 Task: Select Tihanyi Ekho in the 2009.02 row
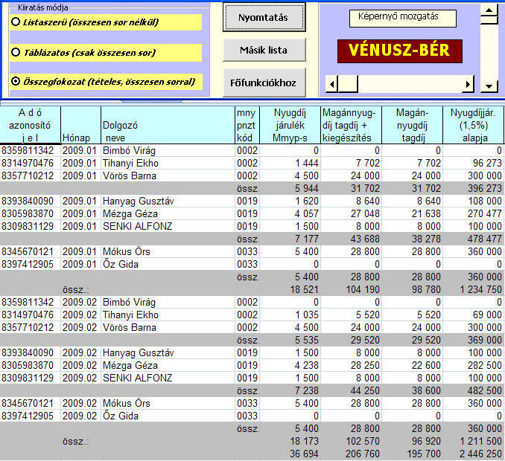point(130,315)
